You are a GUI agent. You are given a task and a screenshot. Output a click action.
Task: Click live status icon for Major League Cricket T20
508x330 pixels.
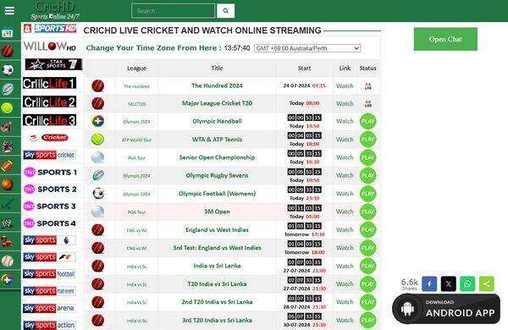click(368, 103)
